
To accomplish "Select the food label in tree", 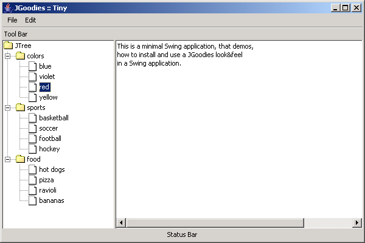I will 33,159.
